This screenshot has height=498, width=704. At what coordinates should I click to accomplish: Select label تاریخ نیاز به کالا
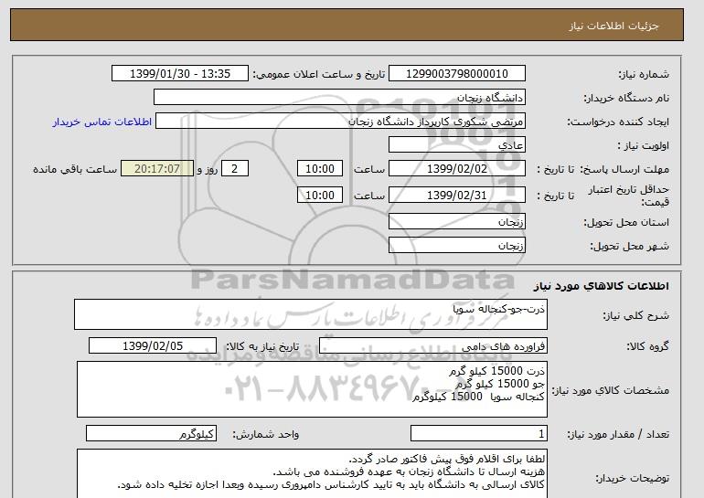pos(262,346)
